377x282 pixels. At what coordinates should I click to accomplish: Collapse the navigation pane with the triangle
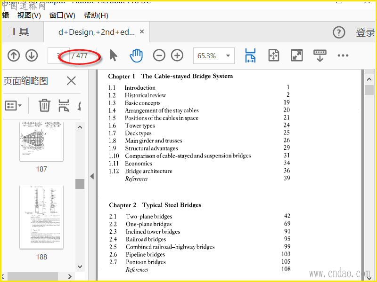(x=92, y=176)
